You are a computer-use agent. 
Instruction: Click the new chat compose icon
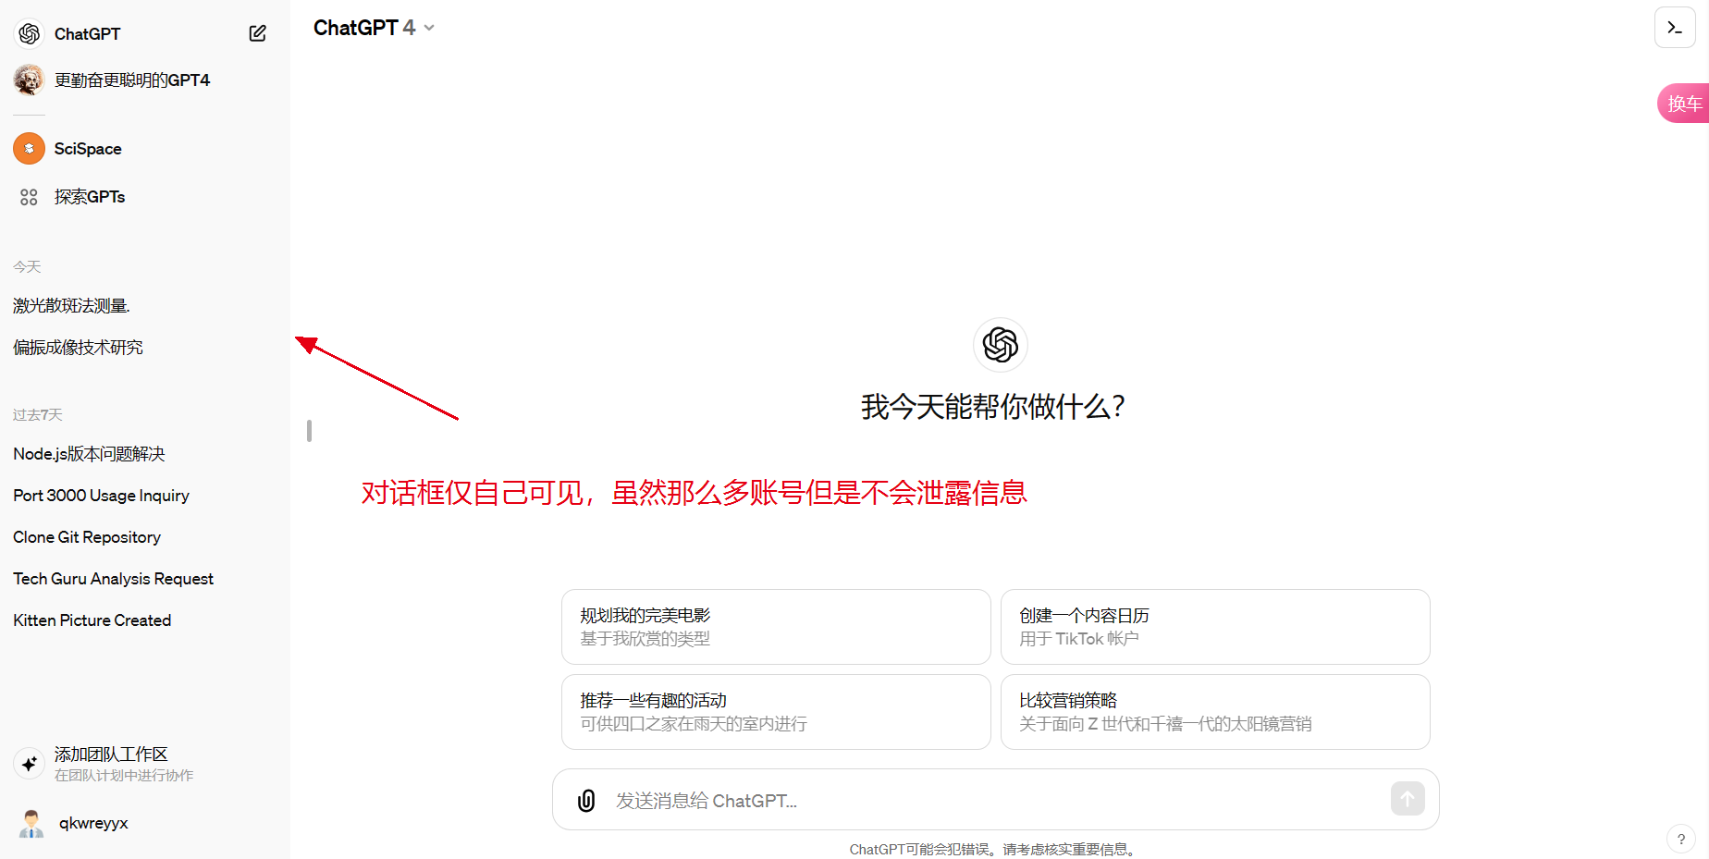(x=257, y=33)
